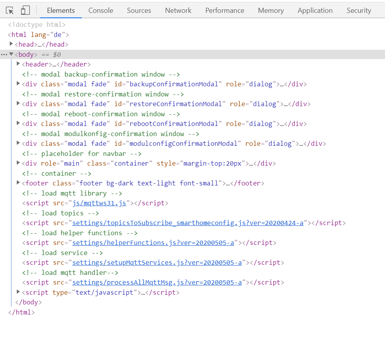Open the Memory tab

(271, 10)
